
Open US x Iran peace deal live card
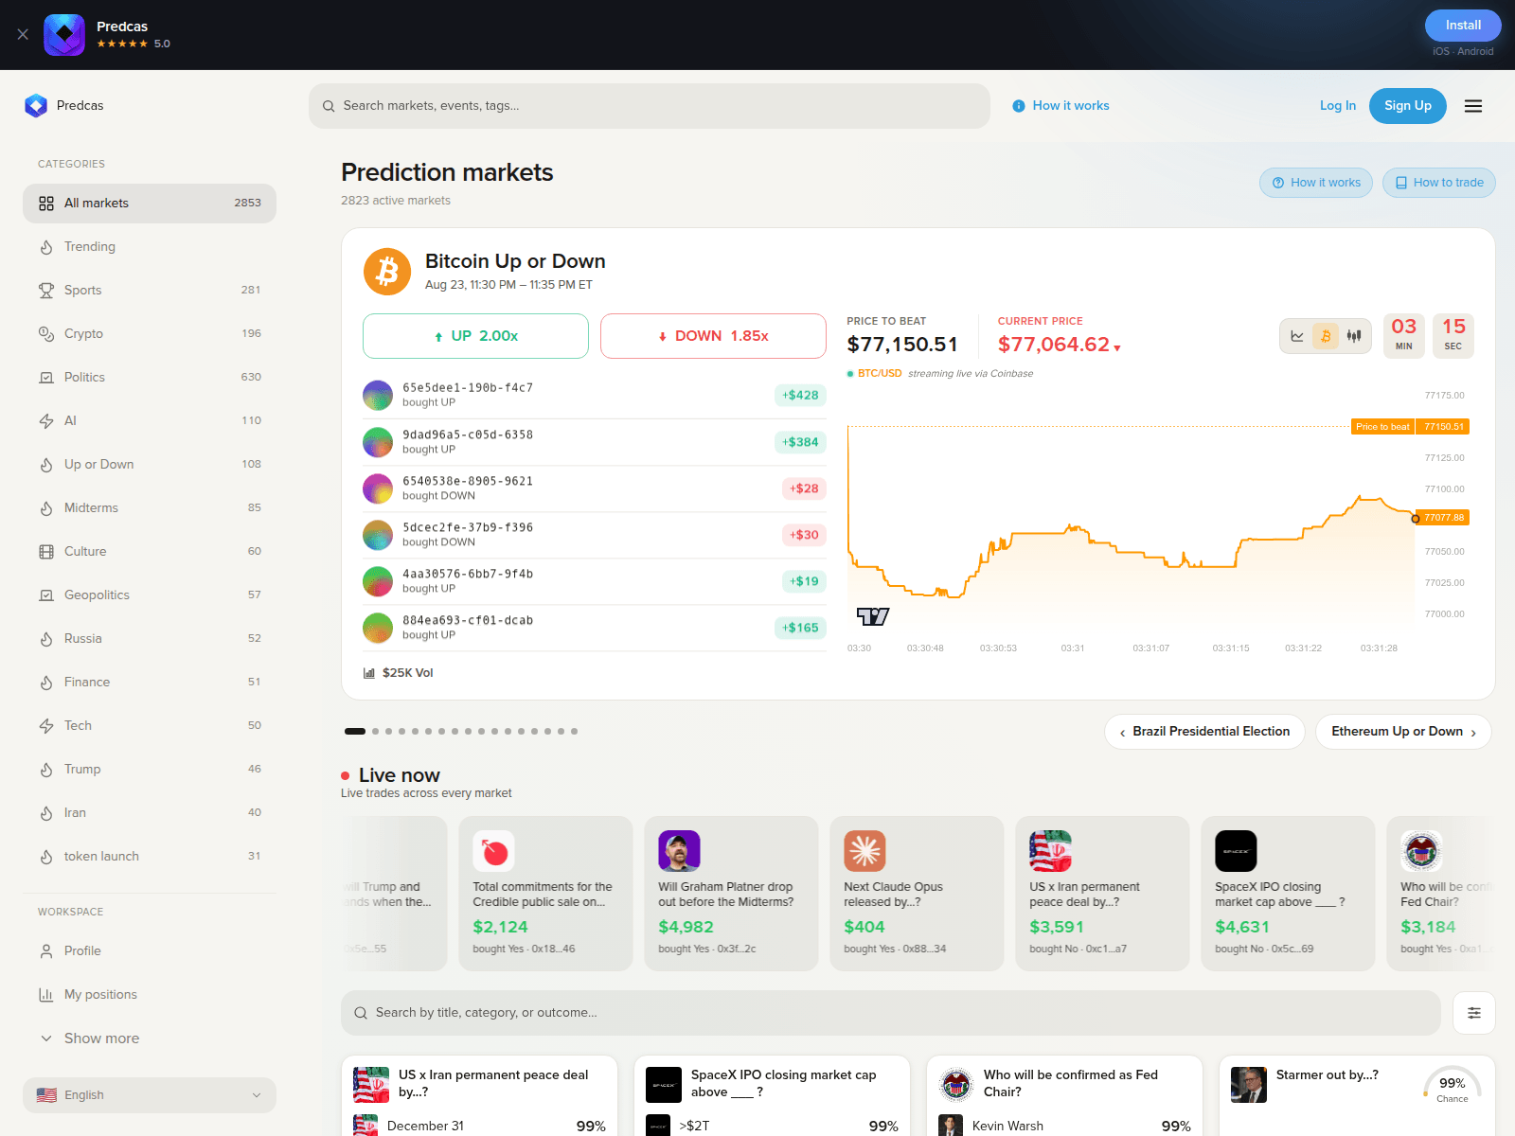[1102, 894]
